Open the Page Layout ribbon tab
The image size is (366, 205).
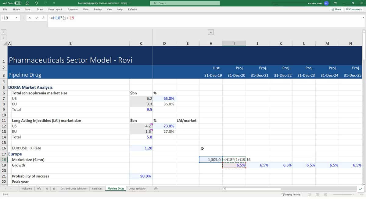pyautogui.click(x=55, y=9)
